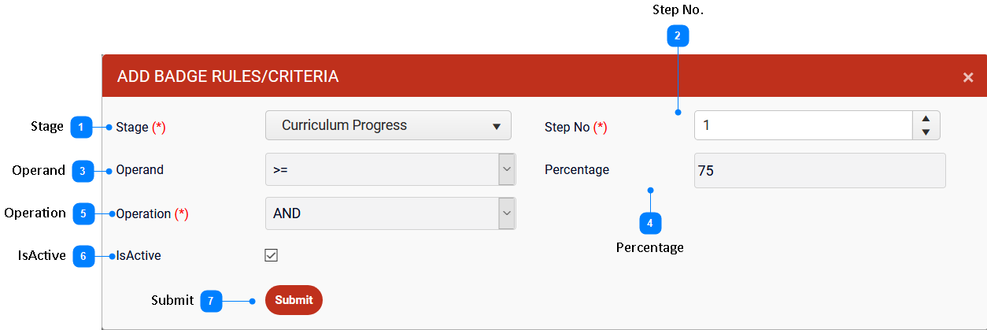Click the Operation (*) field label
The image size is (987, 330).
pos(153,213)
